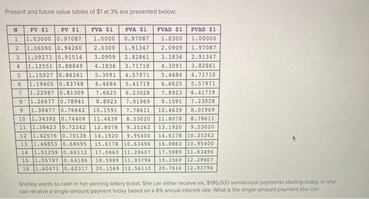
Task: Click the FV $1 column header
Action: tap(40, 30)
